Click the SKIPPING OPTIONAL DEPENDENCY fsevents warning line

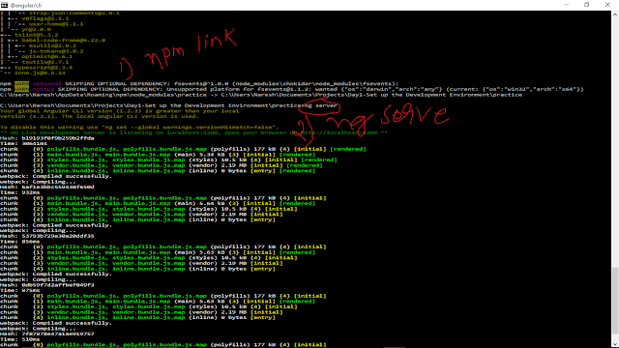(x=199, y=84)
